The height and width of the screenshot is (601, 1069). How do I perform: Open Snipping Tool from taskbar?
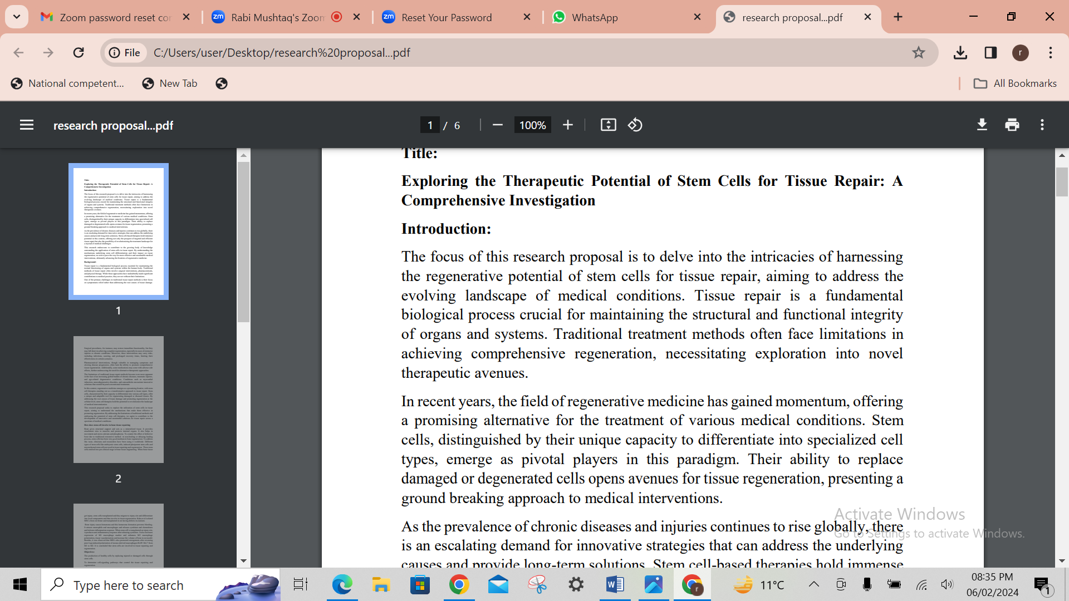pyautogui.click(x=537, y=585)
